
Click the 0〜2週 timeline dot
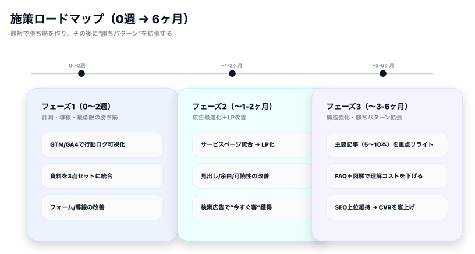click(x=81, y=73)
